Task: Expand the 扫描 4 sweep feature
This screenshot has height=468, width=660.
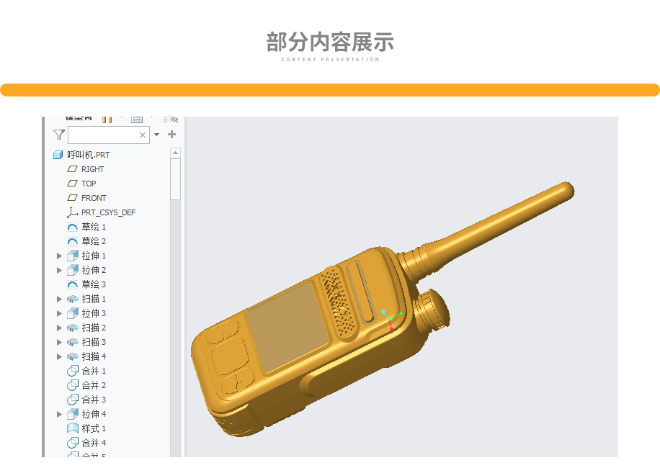Action: pyautogui.click(x=59, y=356)
